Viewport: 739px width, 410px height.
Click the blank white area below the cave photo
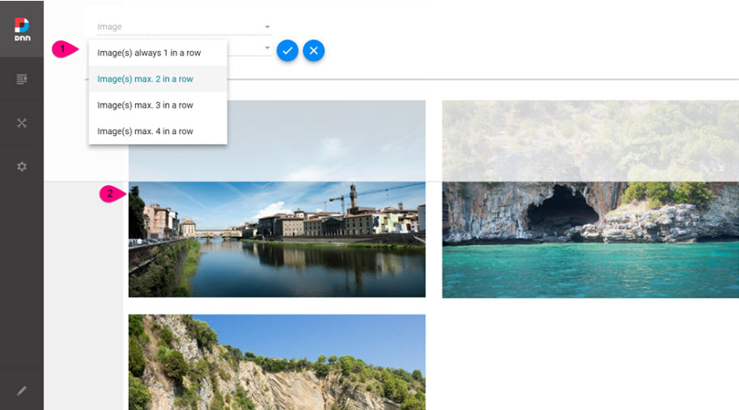coord(589,356)
